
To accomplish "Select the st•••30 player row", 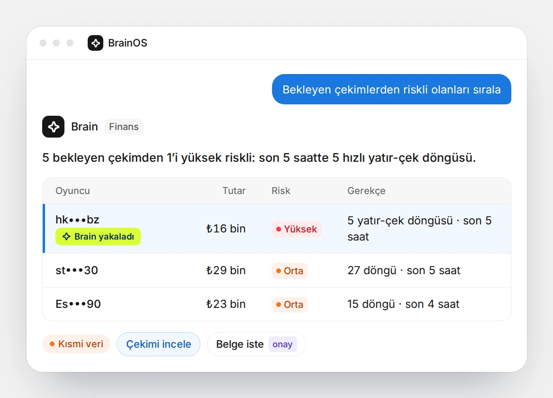I will [277, 270].
